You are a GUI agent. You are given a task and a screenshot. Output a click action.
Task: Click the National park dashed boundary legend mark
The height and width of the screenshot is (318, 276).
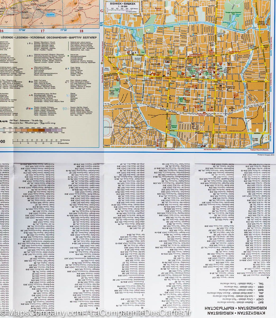click(68, 46)
